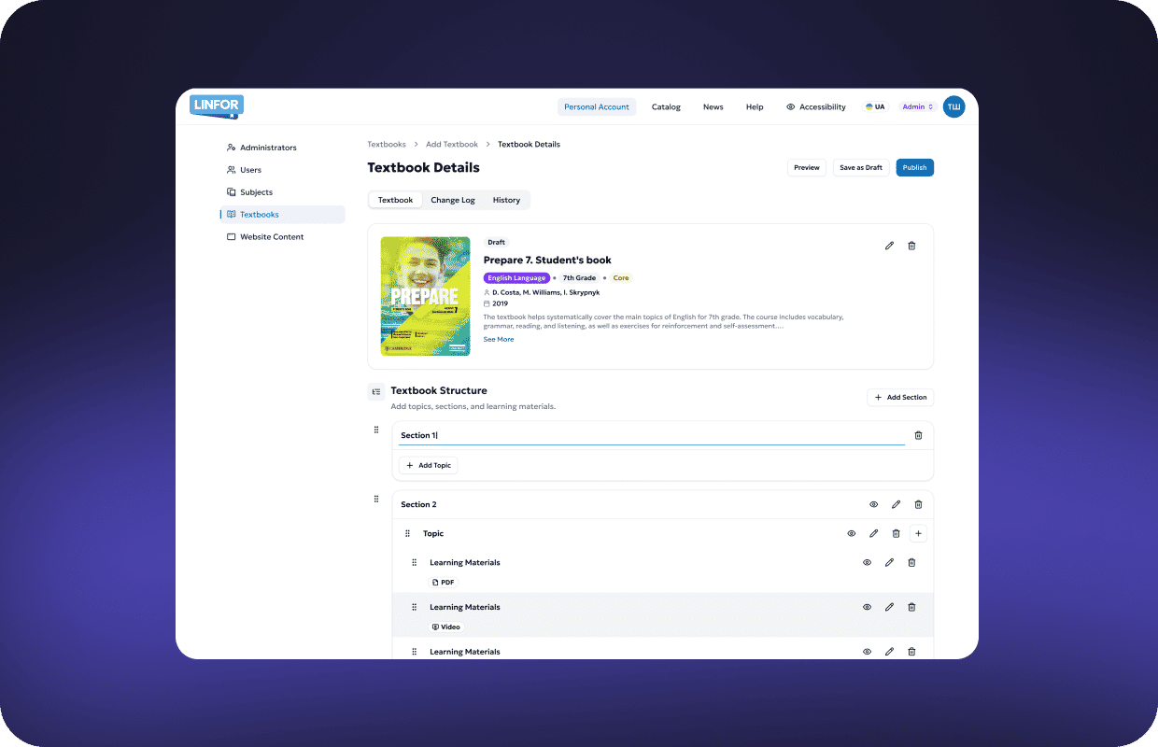Click the Save as Draft button
The image size is (1158, 747).
coord(861,168)
